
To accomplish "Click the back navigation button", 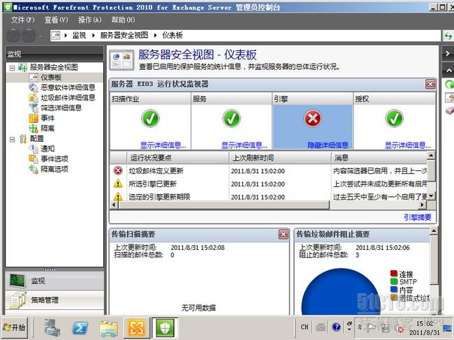I will [x=13, y=36].
